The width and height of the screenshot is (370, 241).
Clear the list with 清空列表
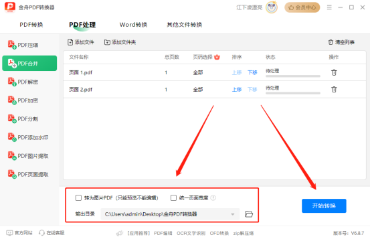(341, 42)
